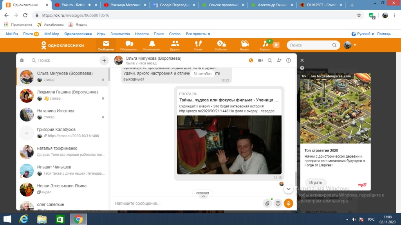Open Музыка music icon
The height and width of the screenshot is (225, 401).
point(265,45)
